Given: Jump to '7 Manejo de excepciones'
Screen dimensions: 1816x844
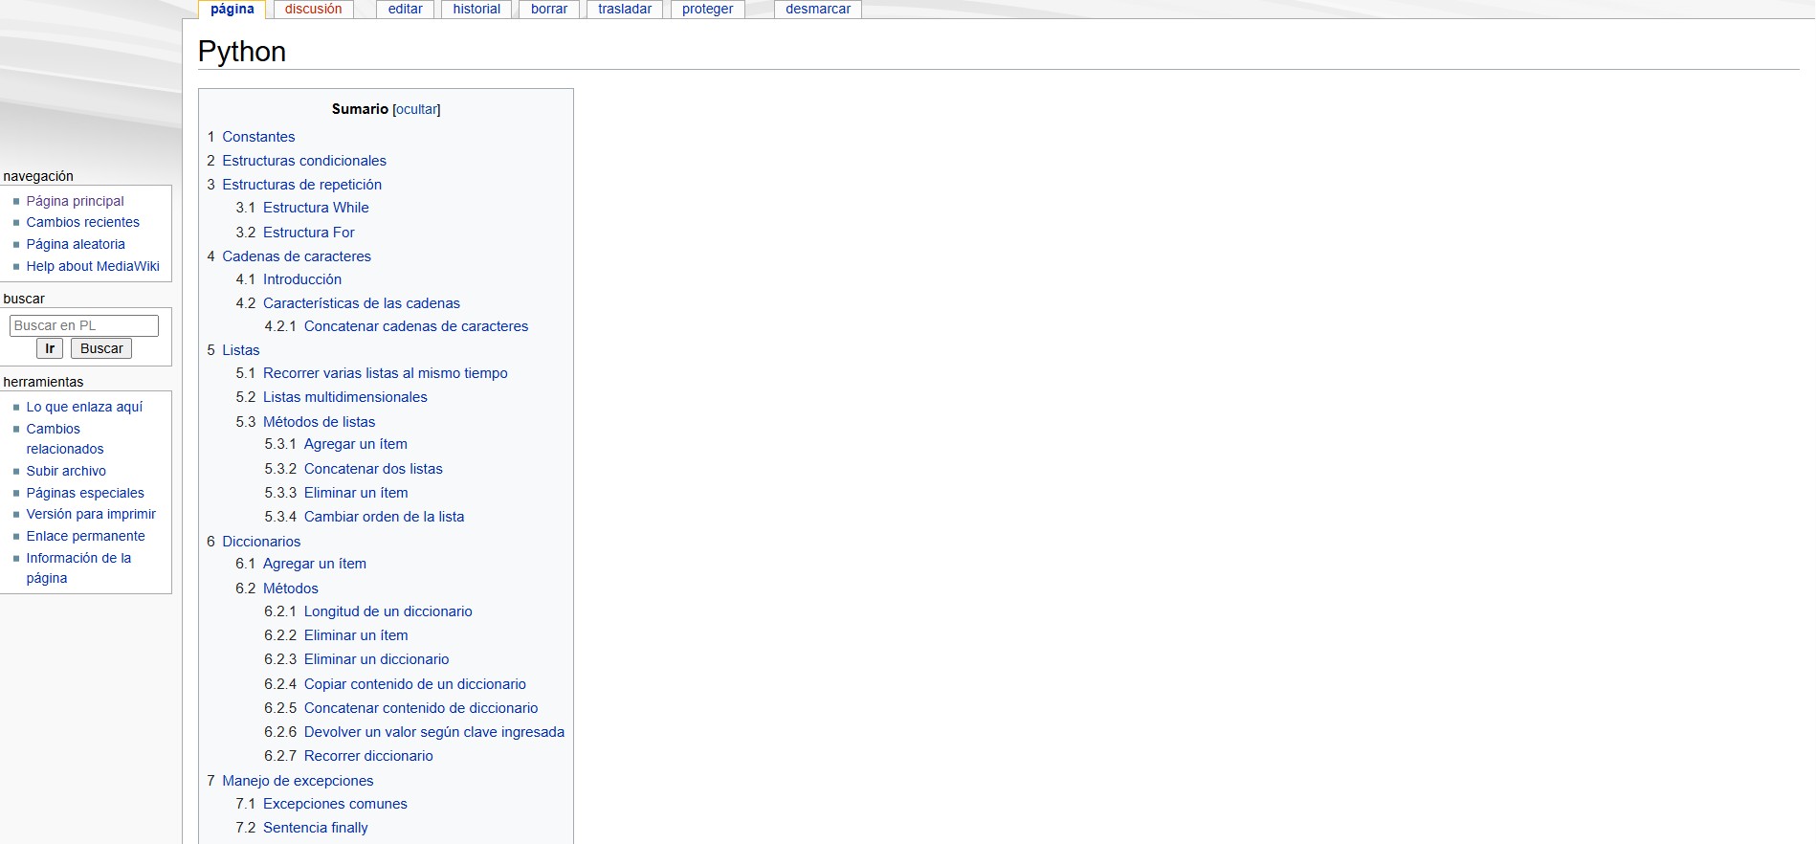Looking at the screenshot, I should coord(290,781).
